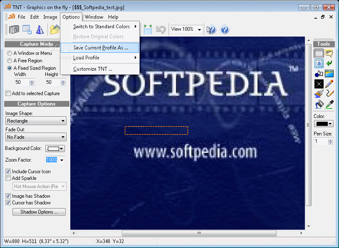Open the Image menu
339x248 pixels.
[x=50, y=17]
